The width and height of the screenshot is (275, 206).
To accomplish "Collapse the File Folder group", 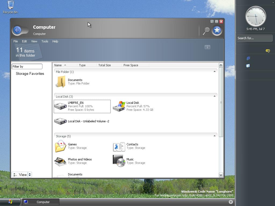I will 215,71.
